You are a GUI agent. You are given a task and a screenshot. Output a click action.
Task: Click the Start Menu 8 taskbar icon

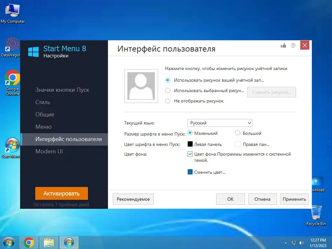69,243
